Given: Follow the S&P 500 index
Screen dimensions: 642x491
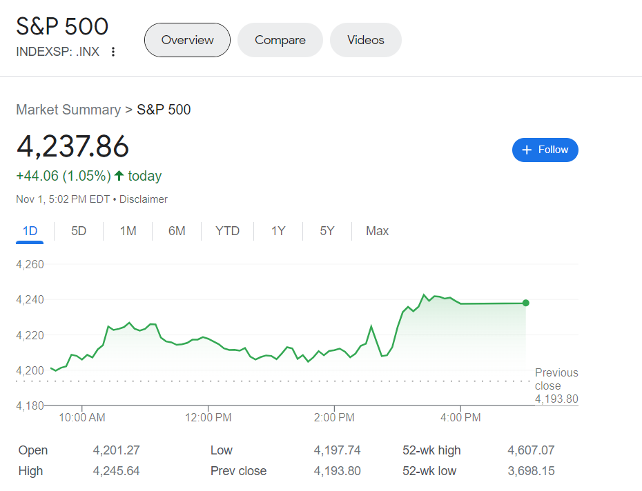Looking at the screenshot, I should pyautogui.click(x=545, y=150).
